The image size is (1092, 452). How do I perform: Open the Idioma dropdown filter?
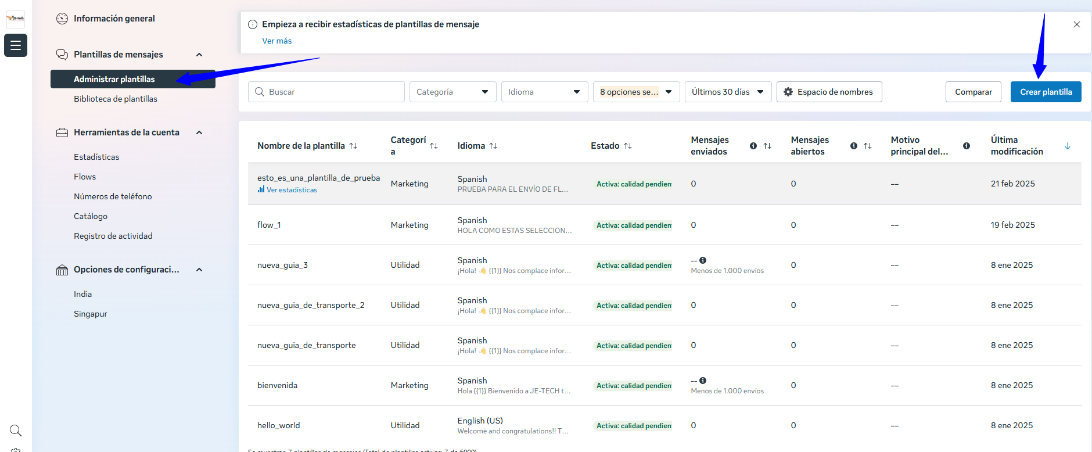point(544,92)
